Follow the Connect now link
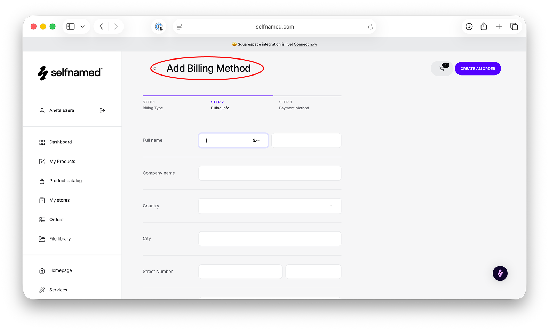This screenshot has height=330, width=549. (305, 44)
